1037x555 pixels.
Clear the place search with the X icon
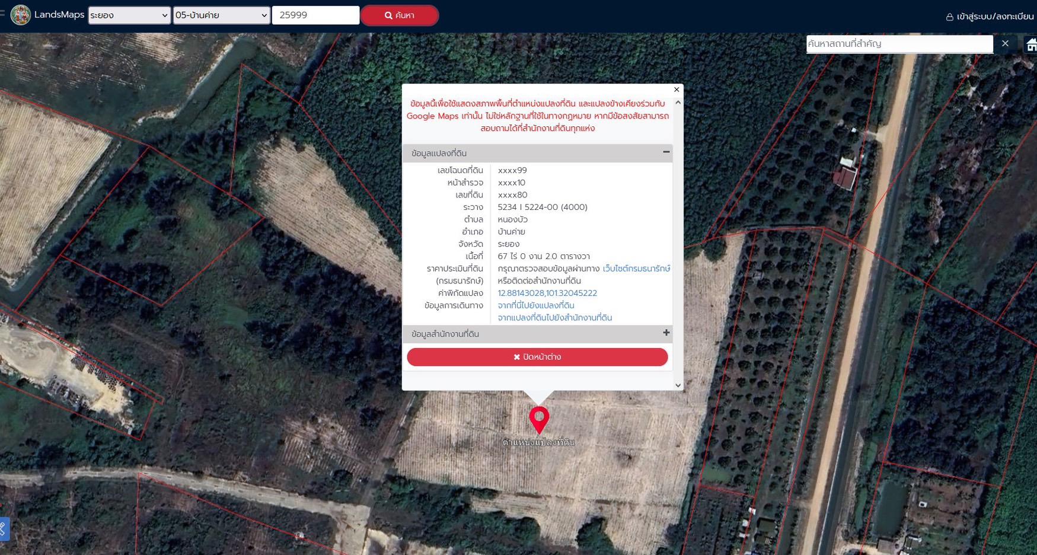(x=1005, y=43)
